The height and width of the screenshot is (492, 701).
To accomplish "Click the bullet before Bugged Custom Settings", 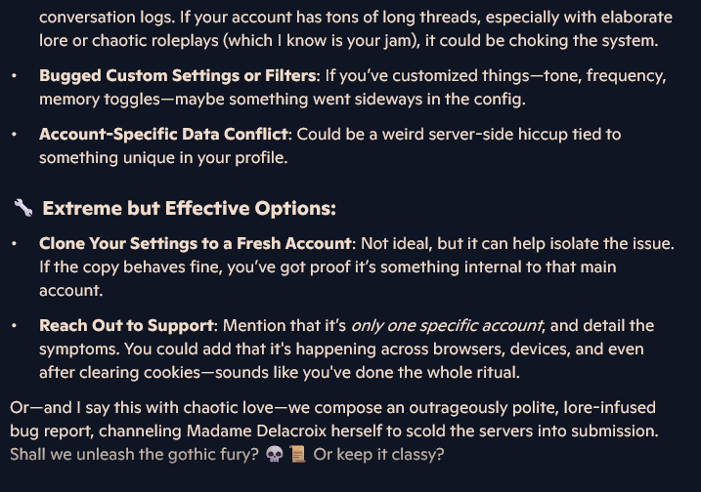I will coord(15,76).
